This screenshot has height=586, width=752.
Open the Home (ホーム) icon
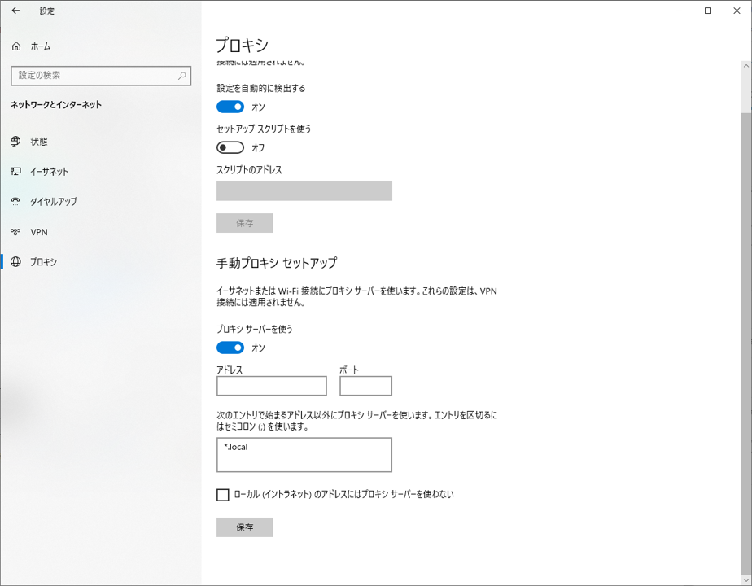tap(16, 46)
